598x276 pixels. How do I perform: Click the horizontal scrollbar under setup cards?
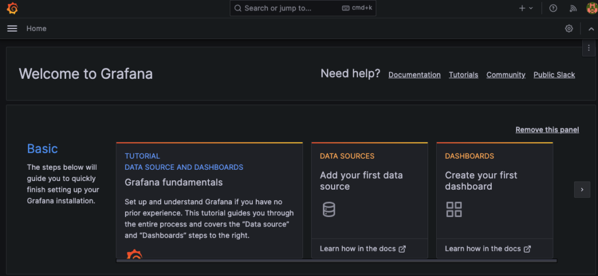click(x=336, y=261)
